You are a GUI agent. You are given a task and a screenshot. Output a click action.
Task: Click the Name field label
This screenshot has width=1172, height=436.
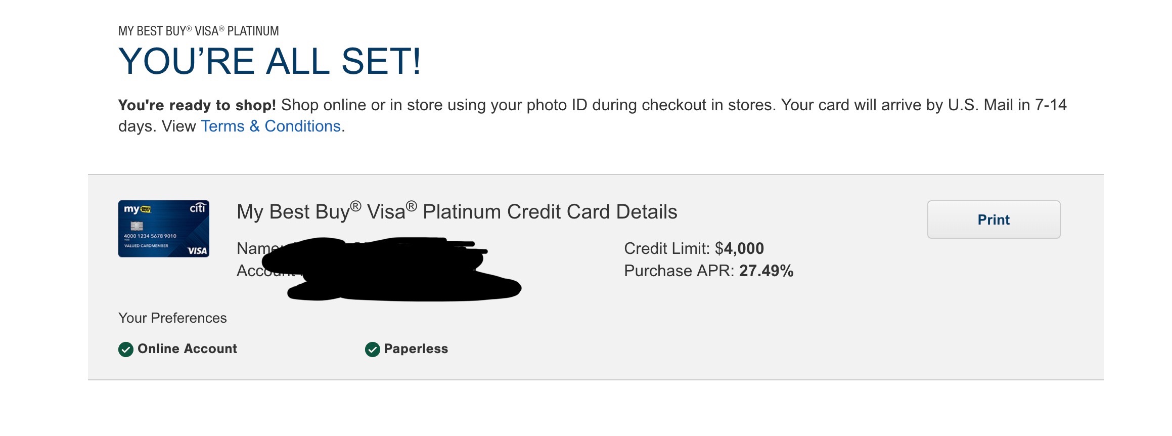(255, 248)
